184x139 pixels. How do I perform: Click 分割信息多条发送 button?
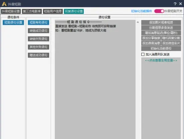(161, 28)
